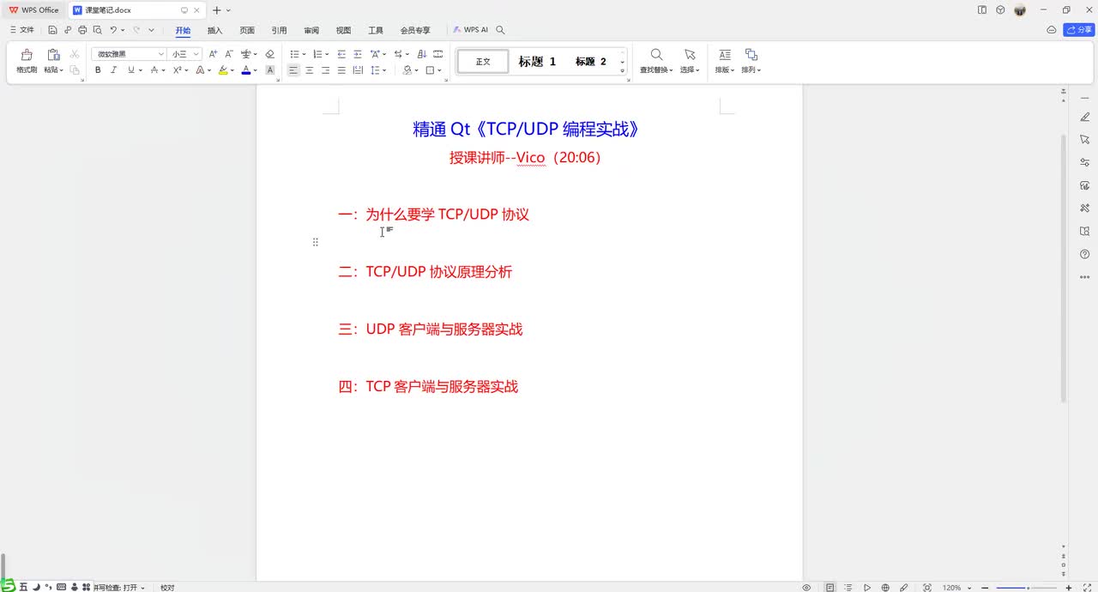Switch to the 会员专享 tab
The height and width of the screenshot is (592, 1098).
coord(415,30)
